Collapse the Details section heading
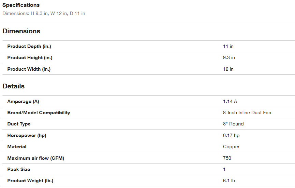Screen dimensions: 295x188 coord(14,86)
